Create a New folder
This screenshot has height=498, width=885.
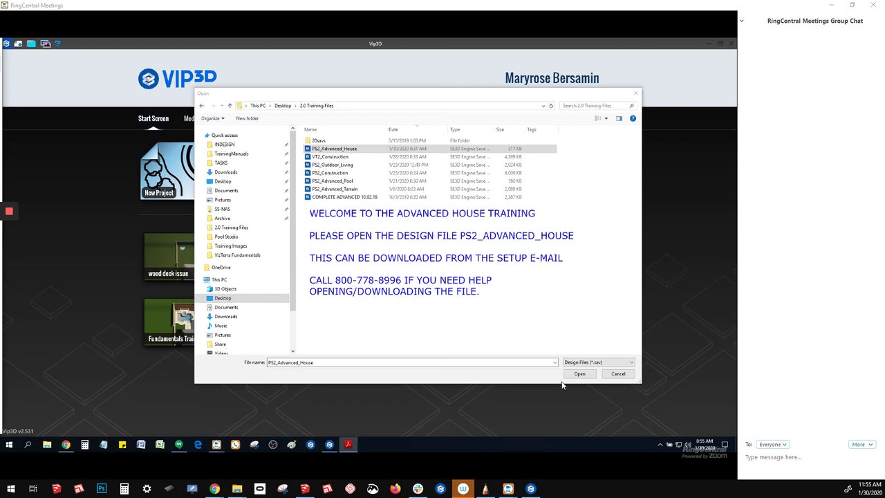pos(247,118)
